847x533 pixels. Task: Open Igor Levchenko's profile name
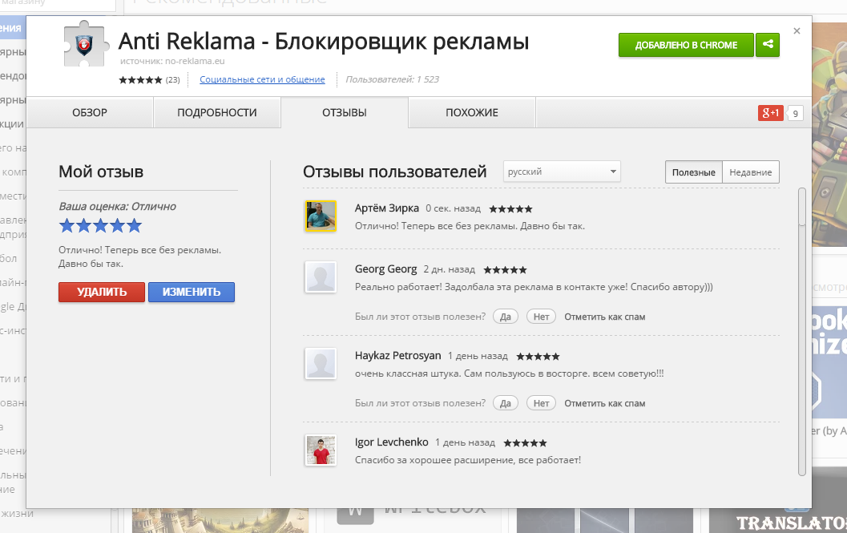coord(391,442)
